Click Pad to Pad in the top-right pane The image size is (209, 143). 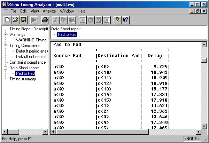(67, 34)
